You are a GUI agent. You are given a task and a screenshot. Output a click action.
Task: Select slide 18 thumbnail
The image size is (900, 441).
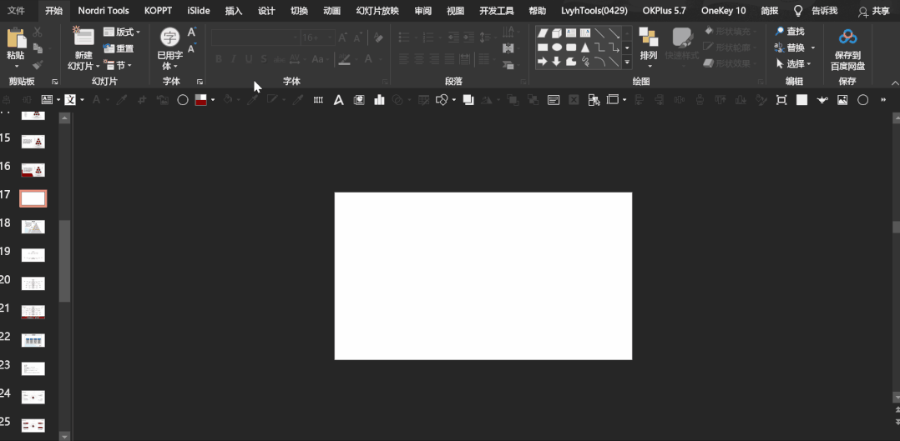33,226
